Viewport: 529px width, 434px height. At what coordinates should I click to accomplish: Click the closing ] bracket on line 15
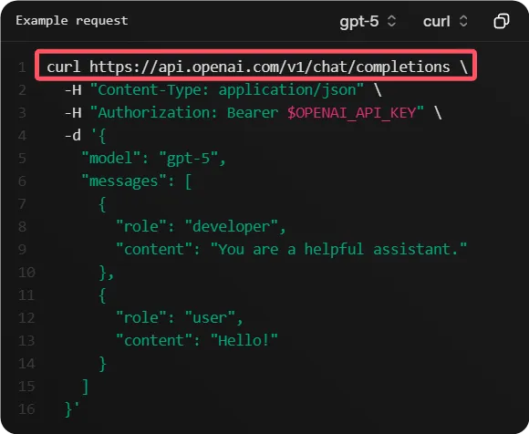pyautogui.click(x=86, y=387)
